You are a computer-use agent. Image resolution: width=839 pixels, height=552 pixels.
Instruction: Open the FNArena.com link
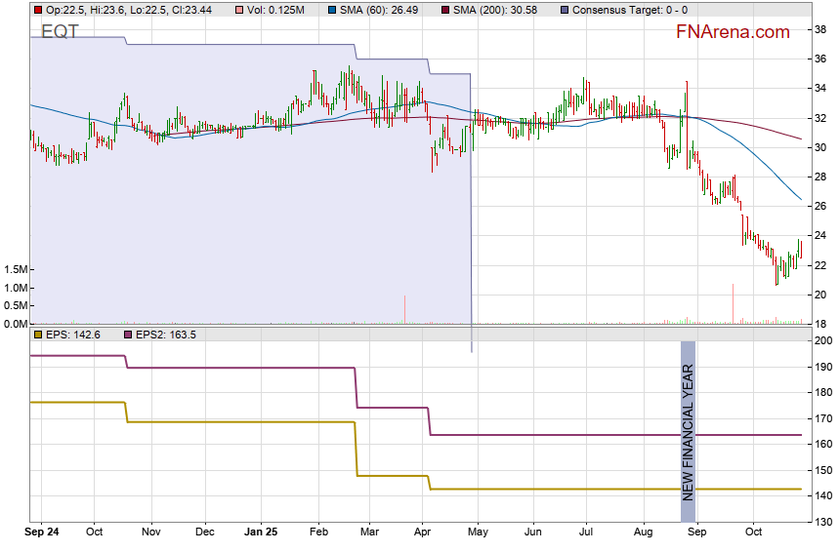pyautogui.click(x=733, y=32)
